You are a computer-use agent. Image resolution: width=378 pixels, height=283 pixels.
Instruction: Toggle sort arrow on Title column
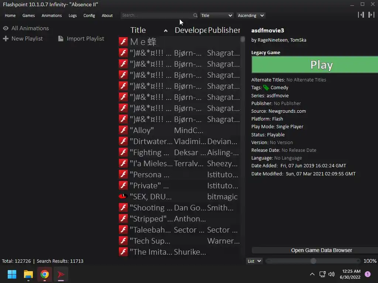166,31
